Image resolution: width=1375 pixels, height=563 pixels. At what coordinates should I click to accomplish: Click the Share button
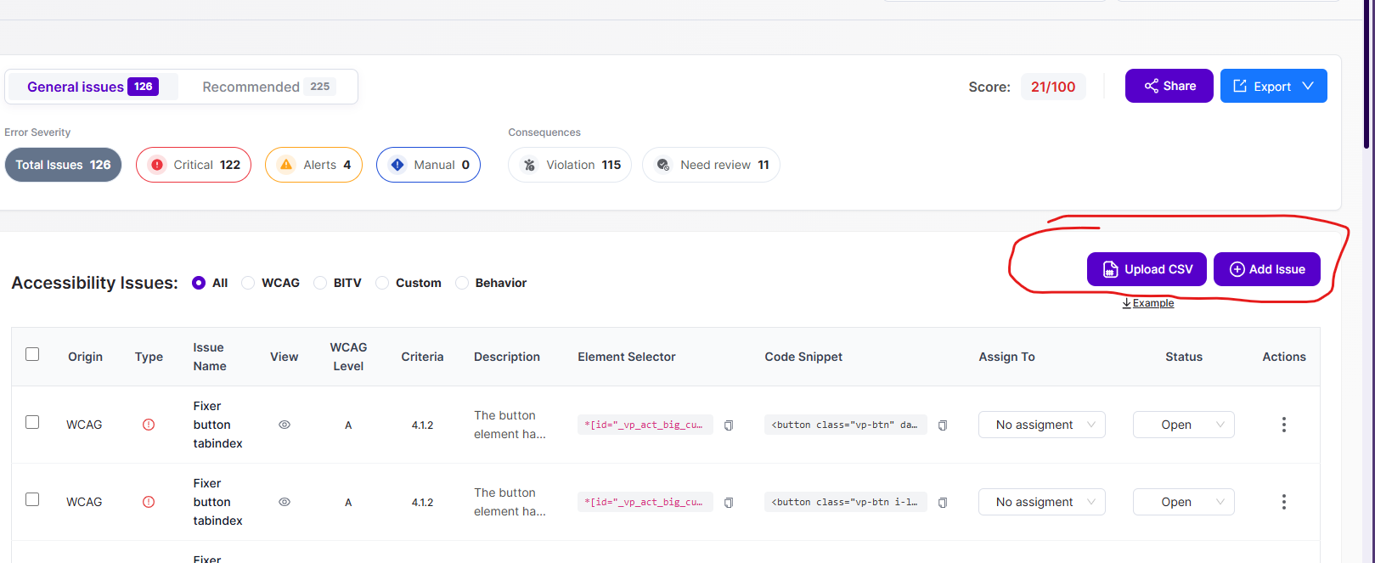click(x=1169, y=86)
